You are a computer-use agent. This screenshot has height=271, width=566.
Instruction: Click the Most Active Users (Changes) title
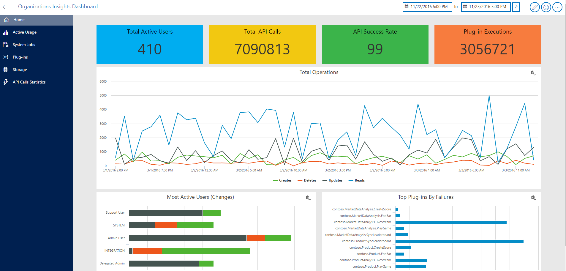pyautogui.click(x=200, y=197)
